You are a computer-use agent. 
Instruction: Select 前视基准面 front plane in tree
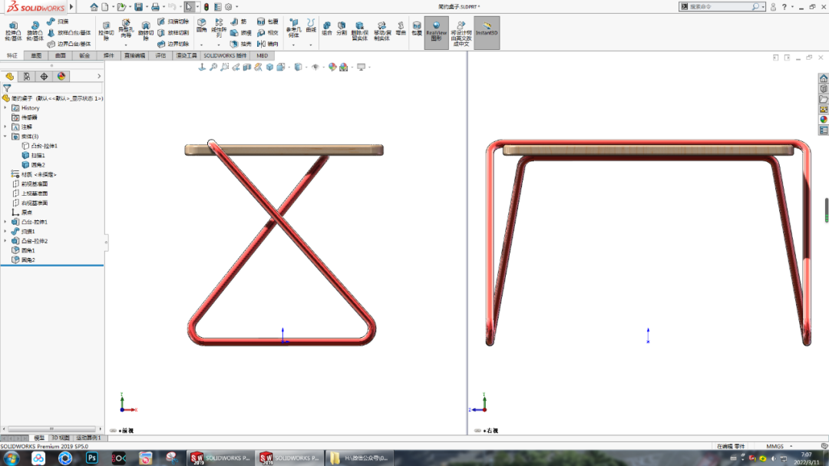click(30, 184)
